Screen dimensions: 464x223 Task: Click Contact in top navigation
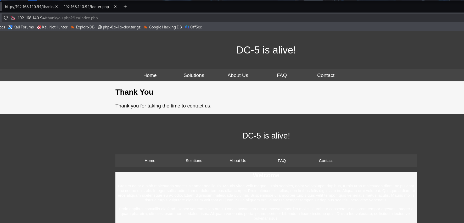326,75
